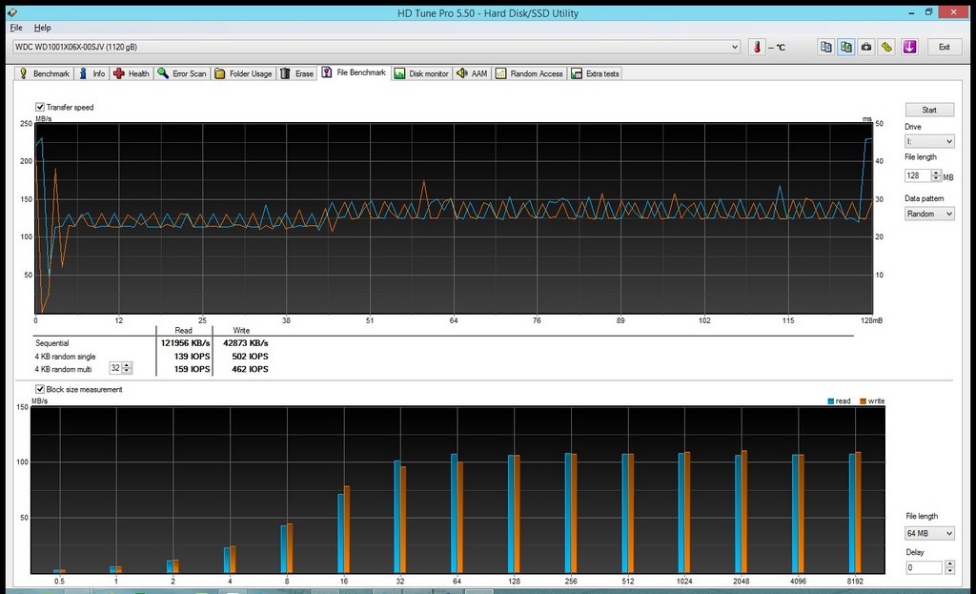Click the Read column header
976x594 pixels.
184,331
